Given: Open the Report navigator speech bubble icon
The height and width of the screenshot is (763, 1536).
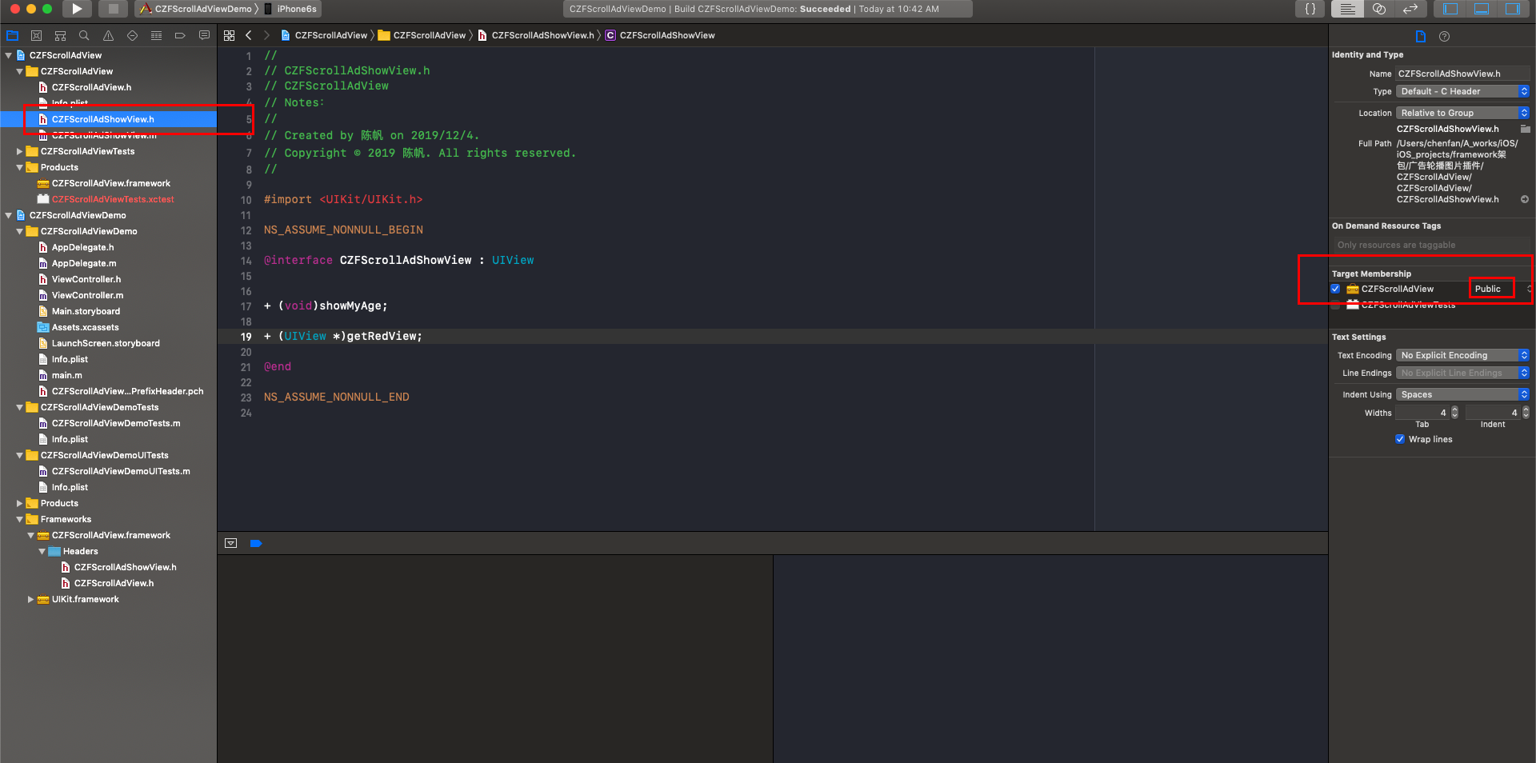Looking at the screenshot, I should pyautogui.click(x=204, y=35).
